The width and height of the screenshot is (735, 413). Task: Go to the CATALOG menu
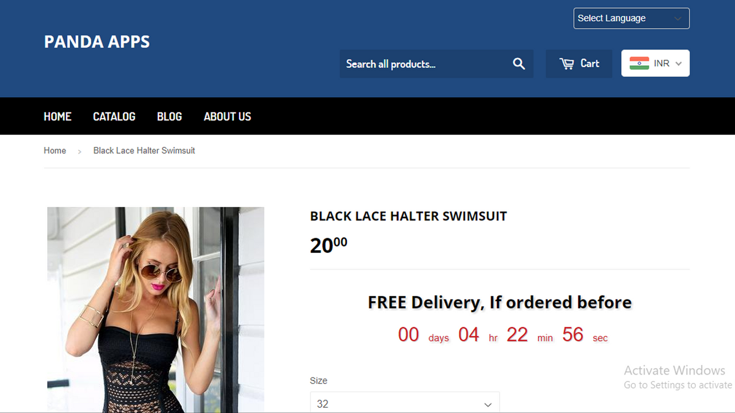[x=114, y=116]
